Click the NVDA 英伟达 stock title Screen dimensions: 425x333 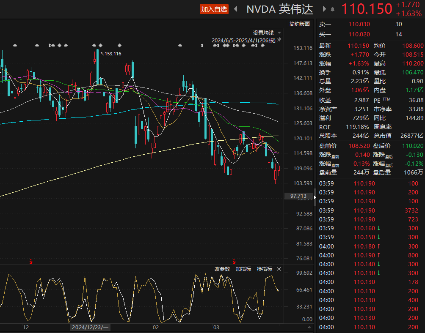pyautogui.click(x=280, y=9)
